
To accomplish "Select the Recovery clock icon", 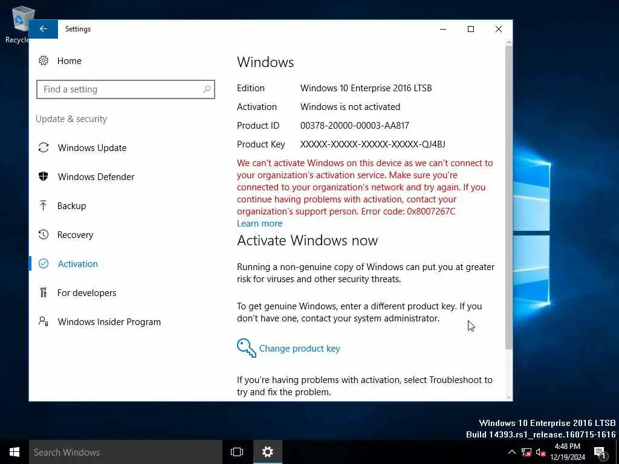I will pyautogui.click(x=44, y=235).
